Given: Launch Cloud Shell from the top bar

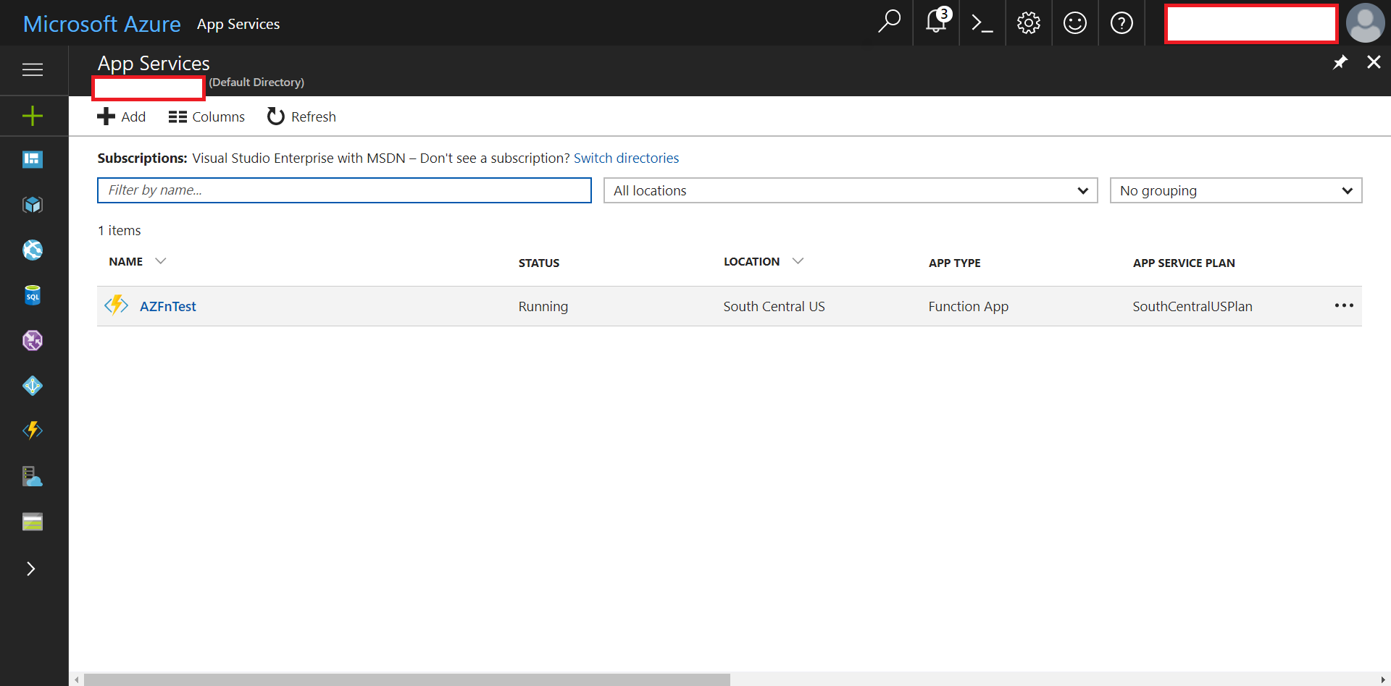Looking at the screenshot, I should pyautogui.click(x=982, y=23).
